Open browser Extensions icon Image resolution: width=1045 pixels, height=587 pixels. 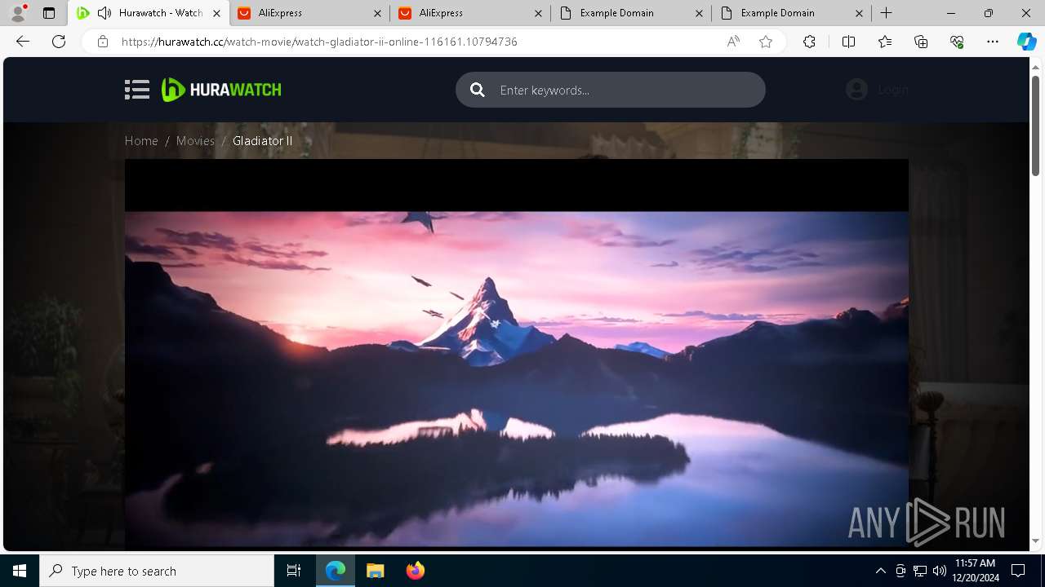tap(809, 42)
